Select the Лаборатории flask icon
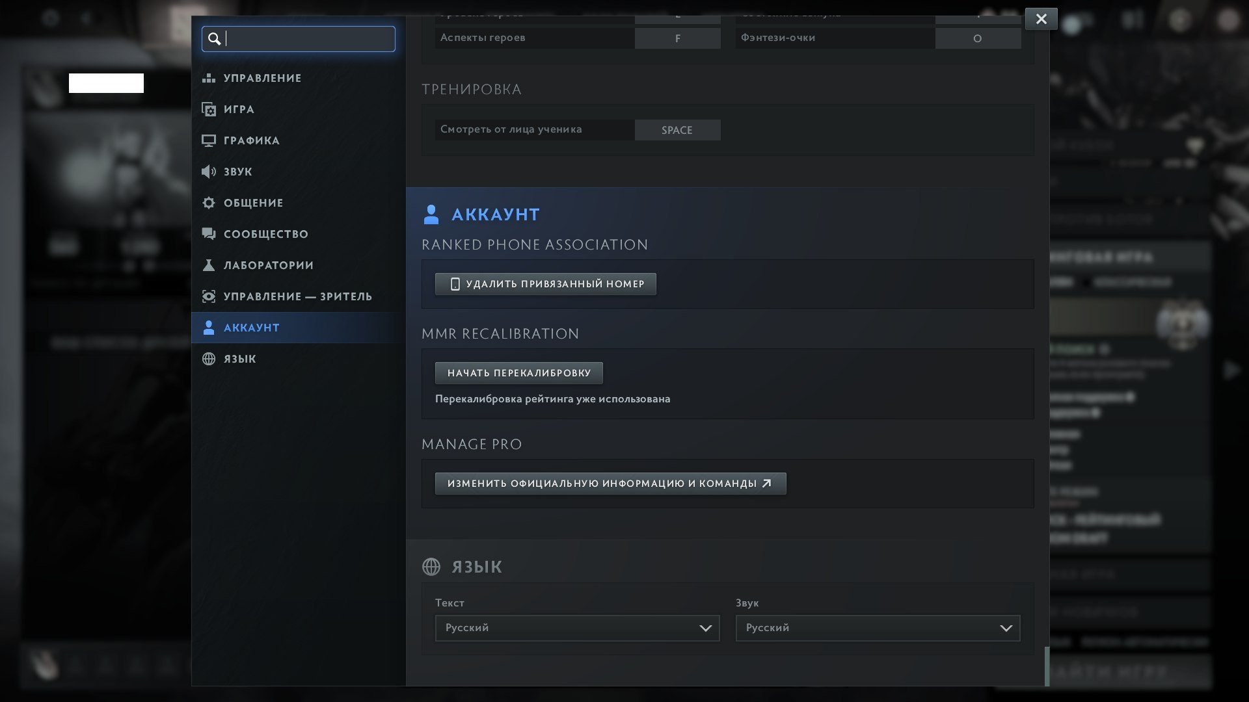 click(208, 265)
